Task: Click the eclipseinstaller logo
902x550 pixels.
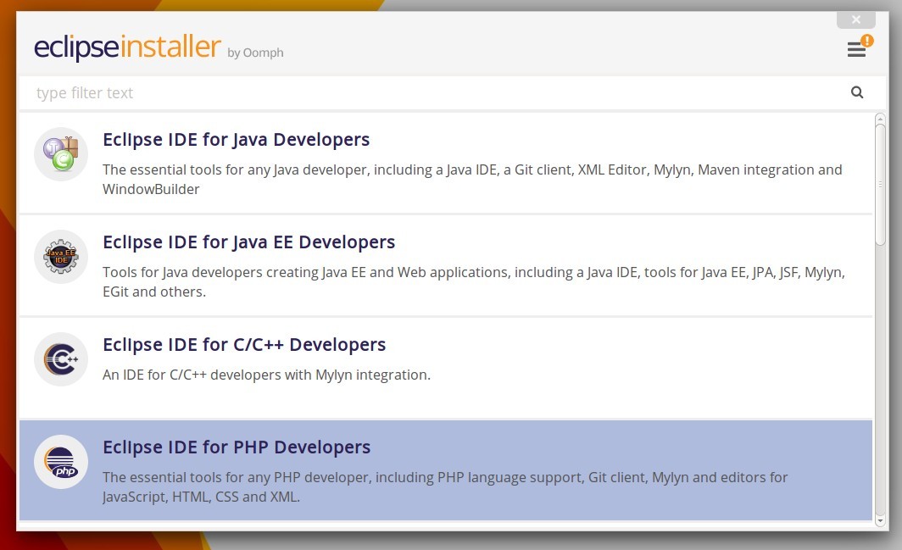Action: 127,47
